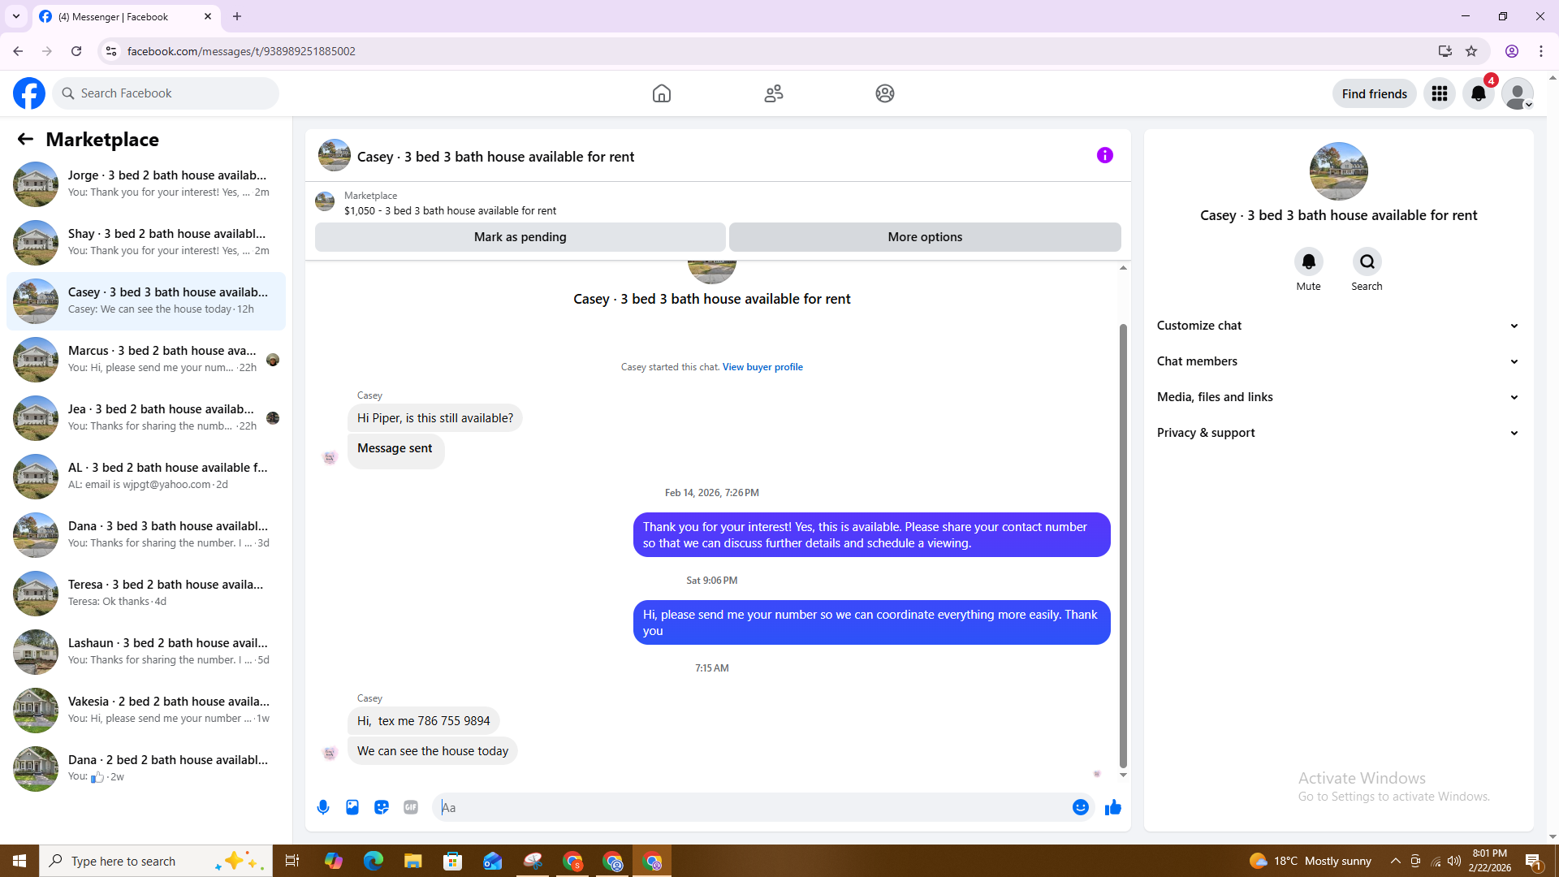The width and height of the screenshot is (1559, 877).
Task: Click 'Hi Piper, is this still available?' message
Action: click(x=435, y=418)
